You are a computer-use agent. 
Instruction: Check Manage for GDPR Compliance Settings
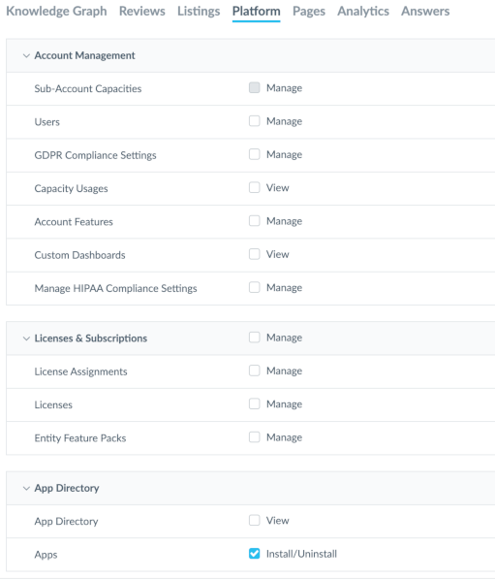[x=254, y=154]
